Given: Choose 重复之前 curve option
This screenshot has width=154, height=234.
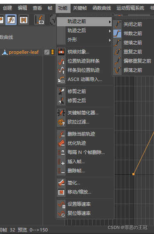Looking at the screenshot, I should (x=133, y=52).
